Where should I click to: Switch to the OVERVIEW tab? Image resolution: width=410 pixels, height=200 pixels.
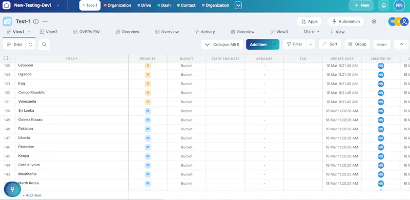pos(87,32)
